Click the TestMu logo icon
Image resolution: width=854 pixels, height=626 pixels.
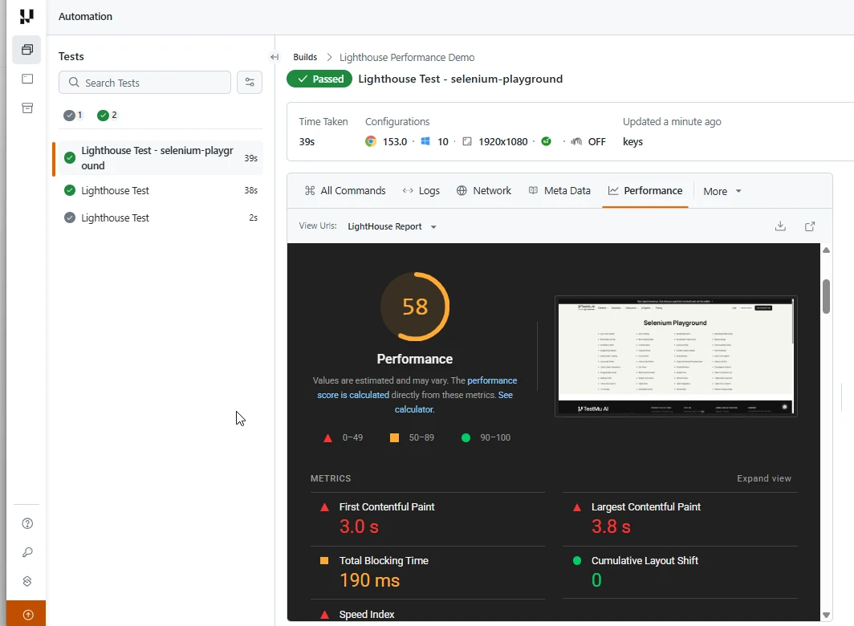pos(26,16)
